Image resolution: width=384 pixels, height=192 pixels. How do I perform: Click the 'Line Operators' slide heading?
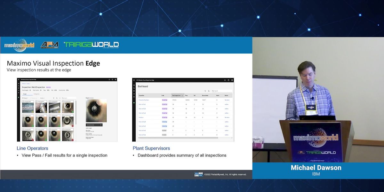[32, 148]
